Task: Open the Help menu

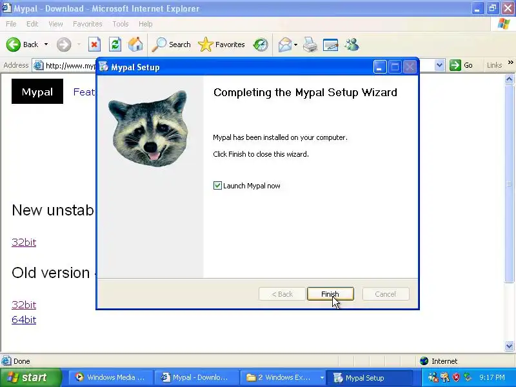Action: pos(146,24)
